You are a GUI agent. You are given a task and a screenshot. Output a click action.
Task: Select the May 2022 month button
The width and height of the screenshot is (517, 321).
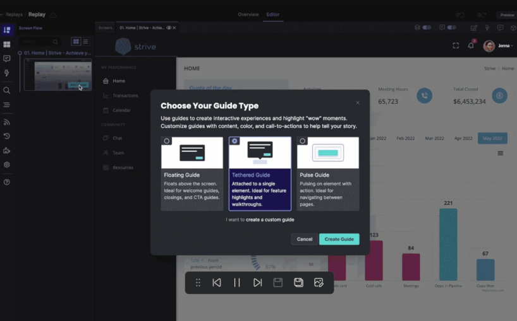coord(492,139)
